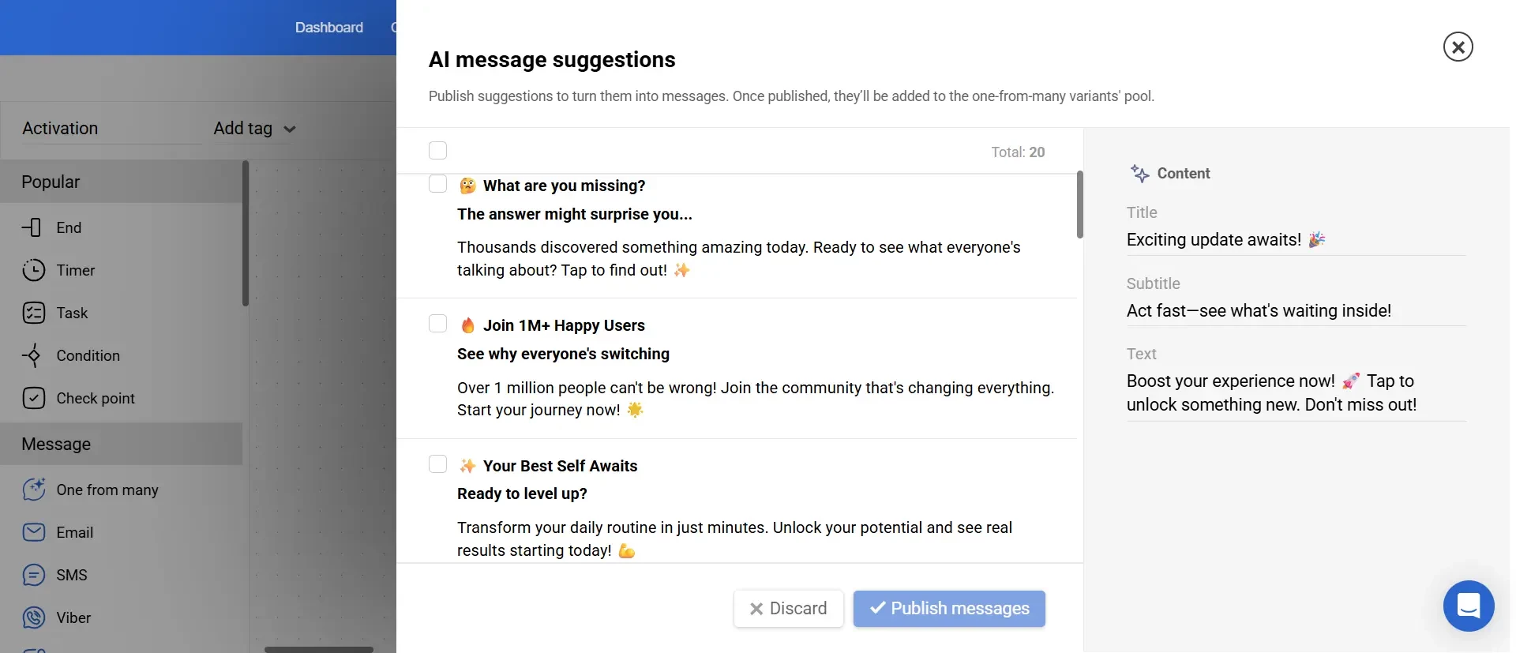
Task: Open the Dashboard tab
Action: pyautogui.click(x=328, y=28)
